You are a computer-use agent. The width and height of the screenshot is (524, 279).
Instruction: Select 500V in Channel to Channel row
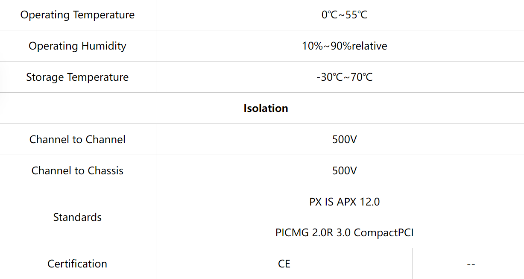pyautogui.click(x=344, y=140)
